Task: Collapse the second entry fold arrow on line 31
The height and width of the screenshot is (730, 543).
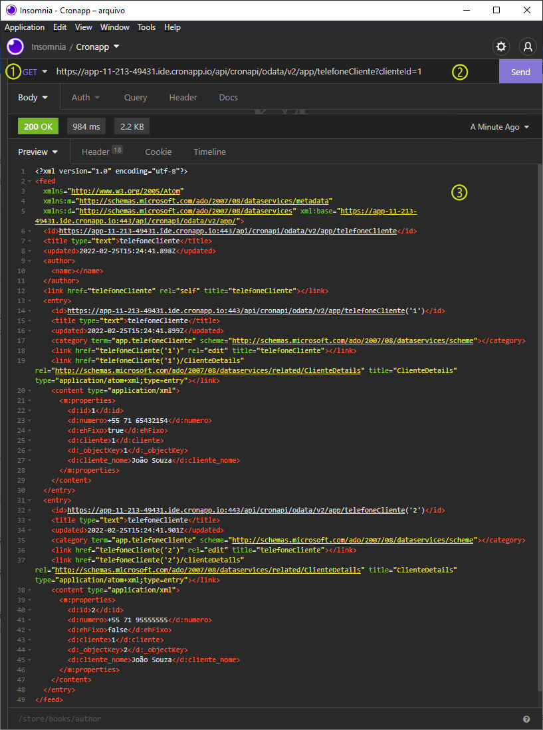Action: click(x=30, y=501)
